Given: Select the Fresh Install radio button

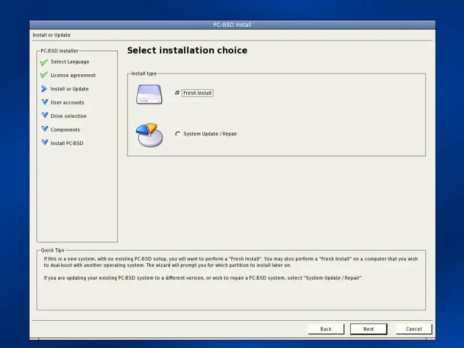Looking at the screenshot, I should 178,93.
